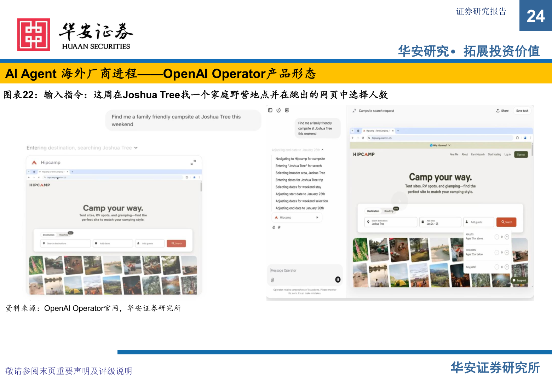Click browser back arrow in right screenshot
This screenshot has height=382, width=552.
point(353,138)
